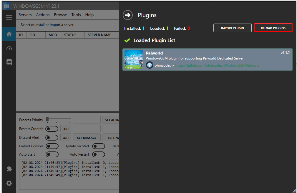Screen dimensions: 297x193
Task: Open the Dashboard gauge icon
Action: pos(9,48)
